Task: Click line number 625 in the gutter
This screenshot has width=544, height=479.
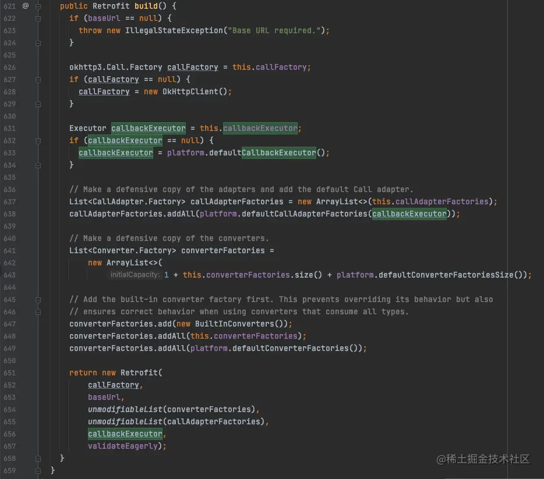Action: pos(9,55)
